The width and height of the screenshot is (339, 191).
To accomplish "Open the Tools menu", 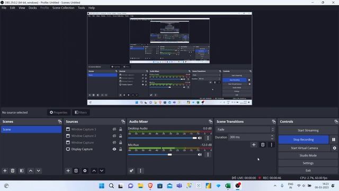I will tap(81, 8).
